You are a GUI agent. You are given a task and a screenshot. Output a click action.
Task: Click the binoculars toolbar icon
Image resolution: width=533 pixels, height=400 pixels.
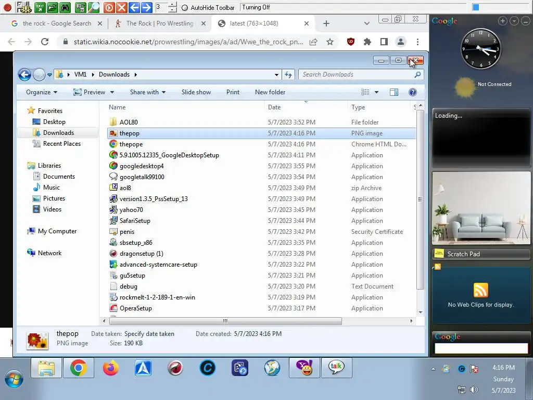[x=65, y=7]
